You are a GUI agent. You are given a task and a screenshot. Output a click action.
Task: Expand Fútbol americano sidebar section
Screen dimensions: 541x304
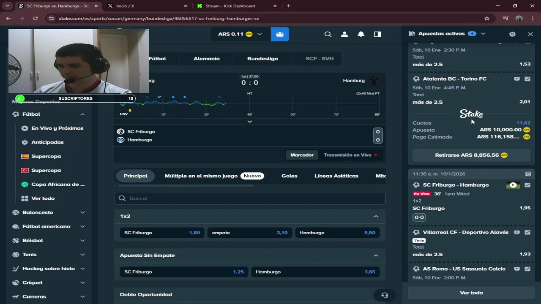coord(82,226)
